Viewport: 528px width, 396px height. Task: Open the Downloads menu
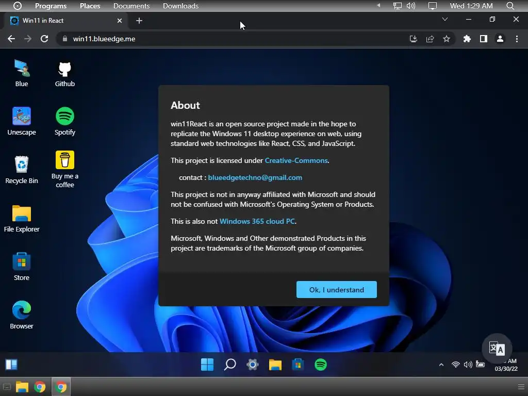tap(180, 6)
